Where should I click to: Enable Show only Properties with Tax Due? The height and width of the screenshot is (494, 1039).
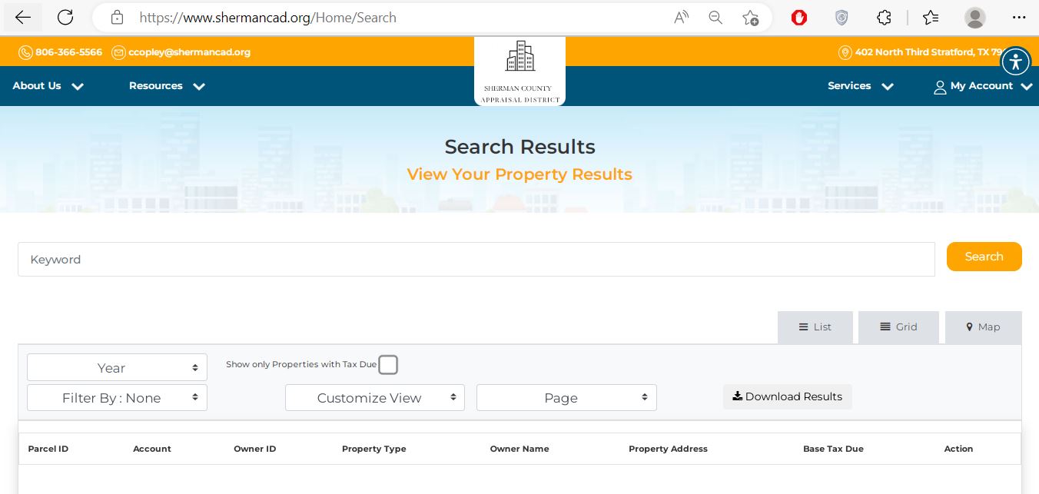(x=388, y=365)
